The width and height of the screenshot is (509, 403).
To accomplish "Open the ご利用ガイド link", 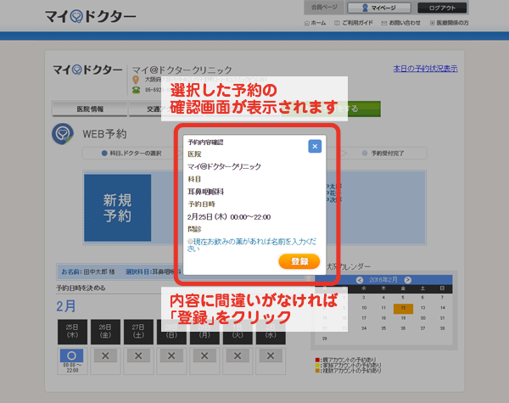I will point(354,23).
